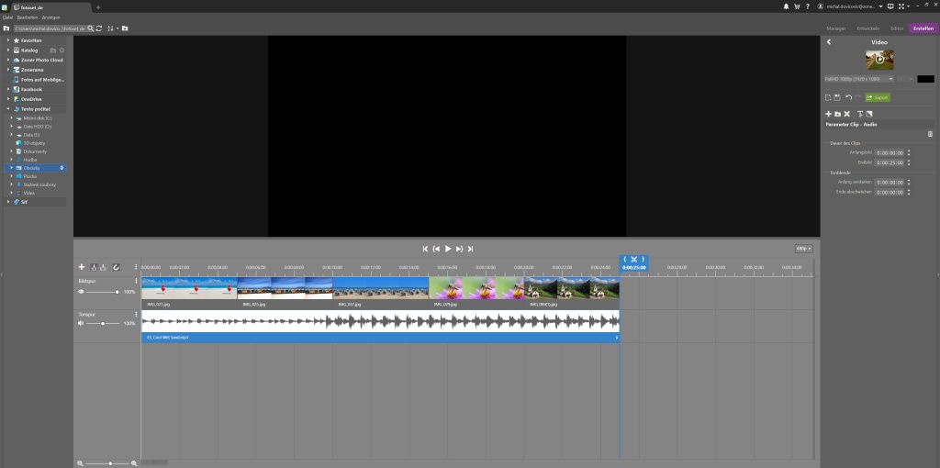Refresh the folder with reload icon
940x468 pixels.
pos(99,28)
